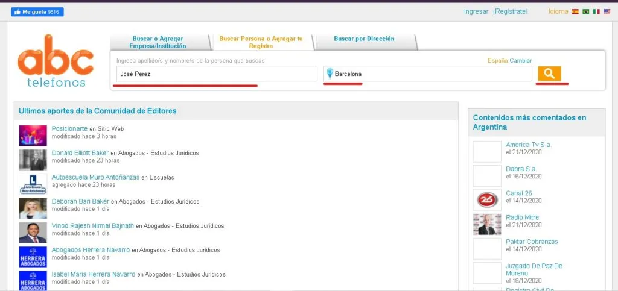Select the Italian flag language icon

pos(596,11)
